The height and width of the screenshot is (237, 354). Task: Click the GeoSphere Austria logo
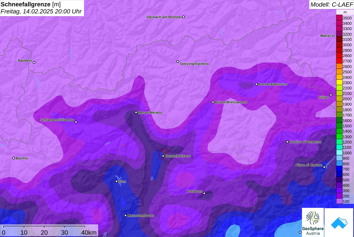tap(313, 222)
